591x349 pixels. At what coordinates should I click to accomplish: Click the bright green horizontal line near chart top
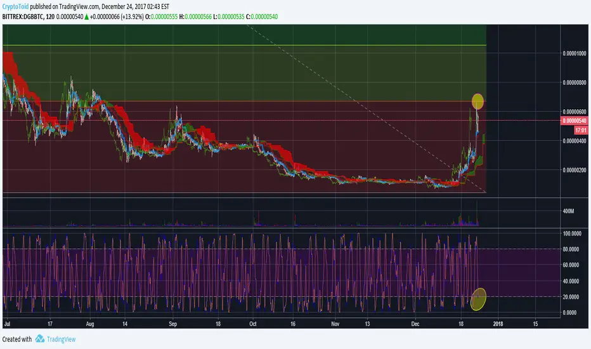(x=244, y=45)
